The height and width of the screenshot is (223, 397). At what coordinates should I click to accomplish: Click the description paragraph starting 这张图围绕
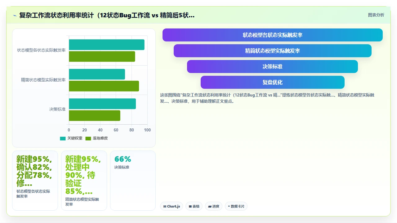click(x=267, y=98)
